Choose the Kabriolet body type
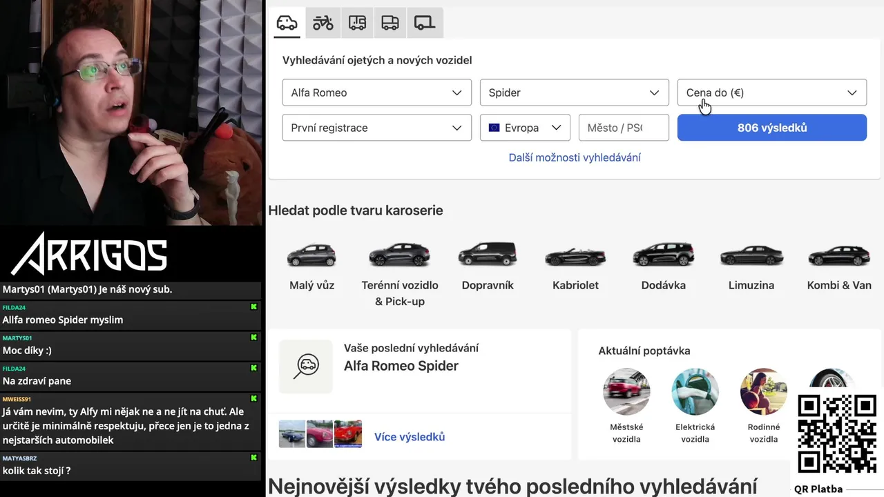The width and height of the screenshot is (884, 497). coord(575,266)
